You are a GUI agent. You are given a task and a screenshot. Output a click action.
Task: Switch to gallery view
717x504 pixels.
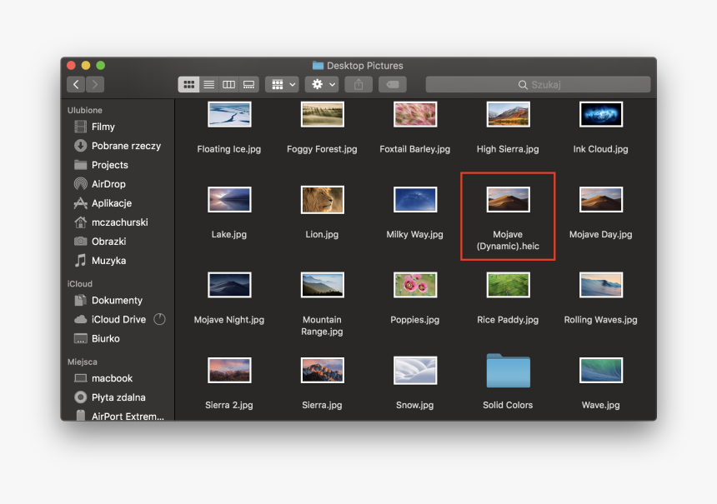[x=248, y=83]
